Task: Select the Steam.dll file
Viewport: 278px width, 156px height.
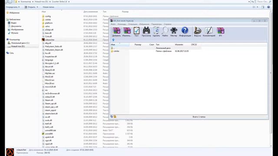Action: [47, 100]
